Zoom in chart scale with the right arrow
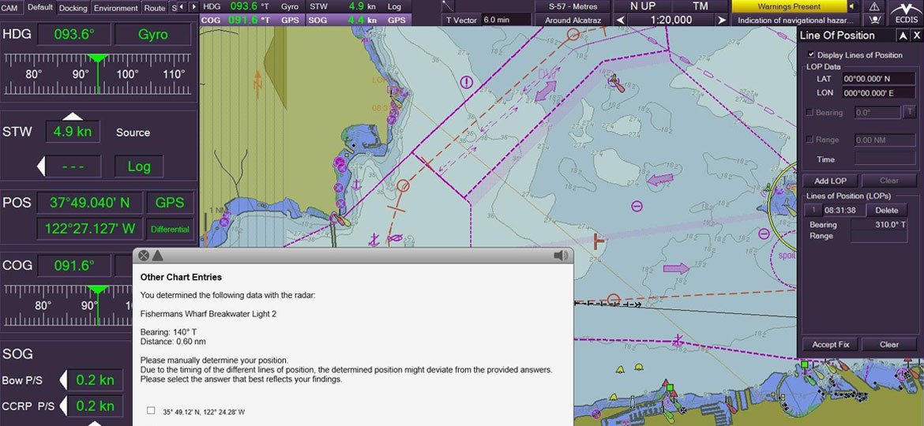Image resolution: width=924 pixels, height=426 pixels. click(x=721, y=21)
